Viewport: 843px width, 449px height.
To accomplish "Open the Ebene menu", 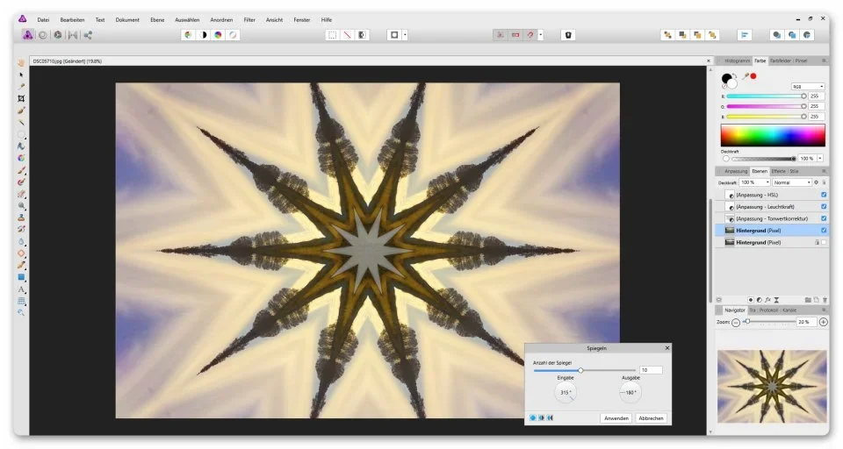I will 157,20.
